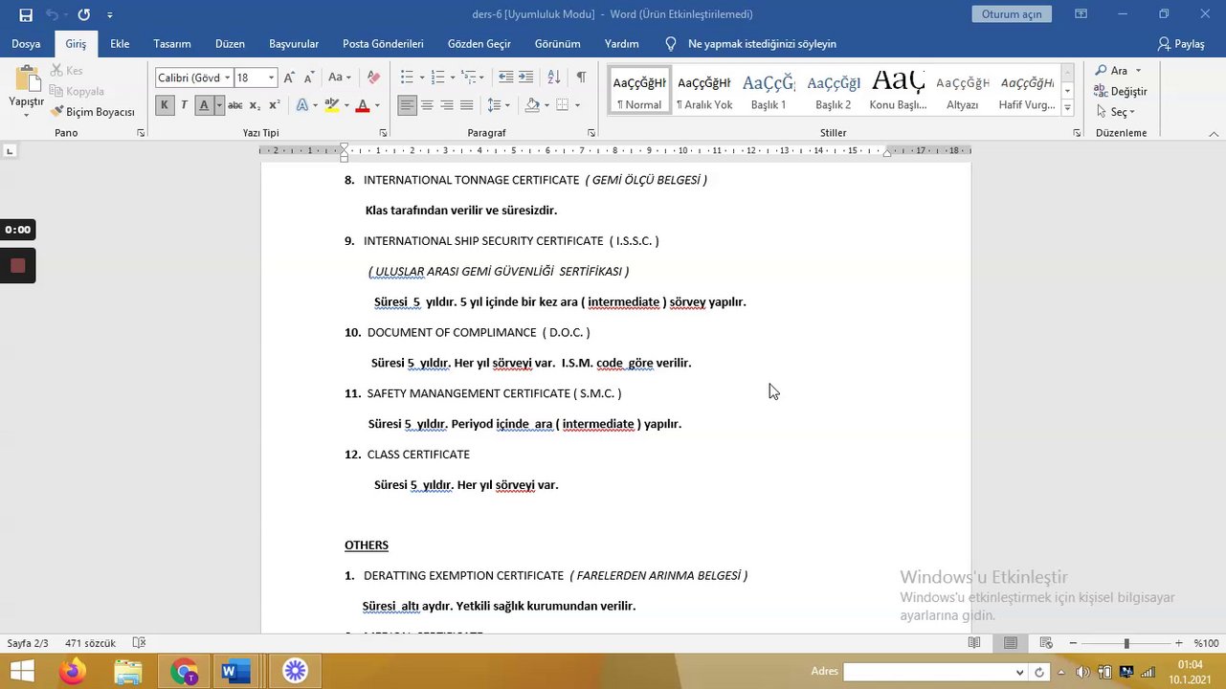1226x689 pixels.
Task: Click the Kopyala (Copy) button
Action: click(78, 91)
